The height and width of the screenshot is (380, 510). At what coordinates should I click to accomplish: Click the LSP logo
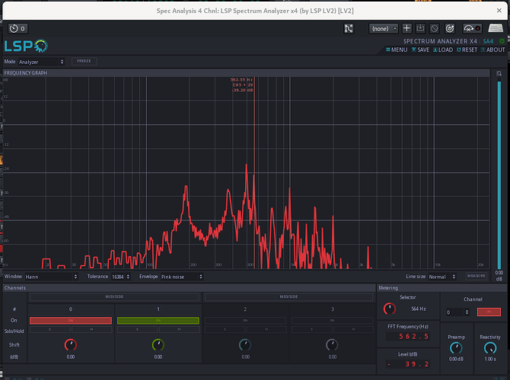click(25, 46)
